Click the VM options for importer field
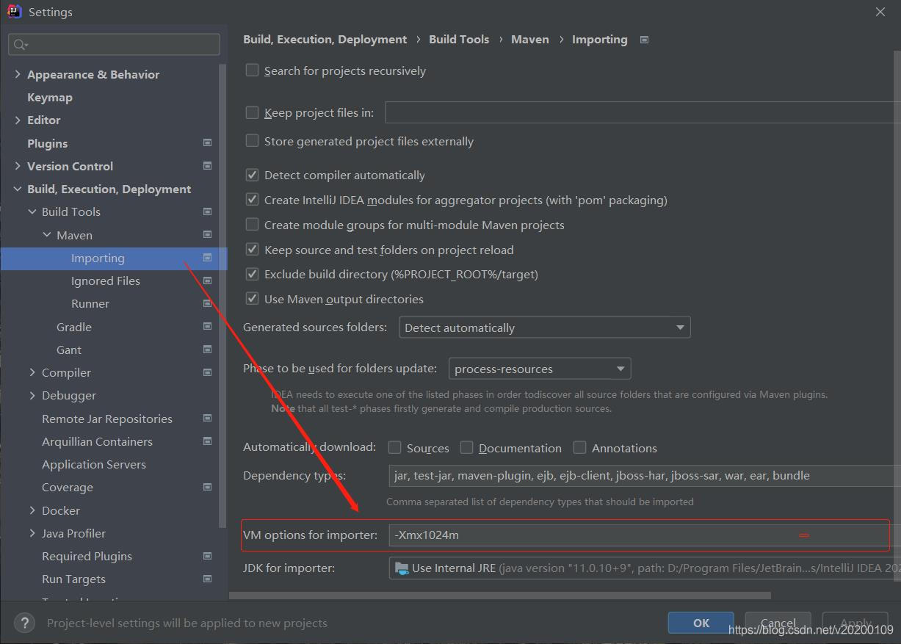The image size is (901, 644). point(645,535)
